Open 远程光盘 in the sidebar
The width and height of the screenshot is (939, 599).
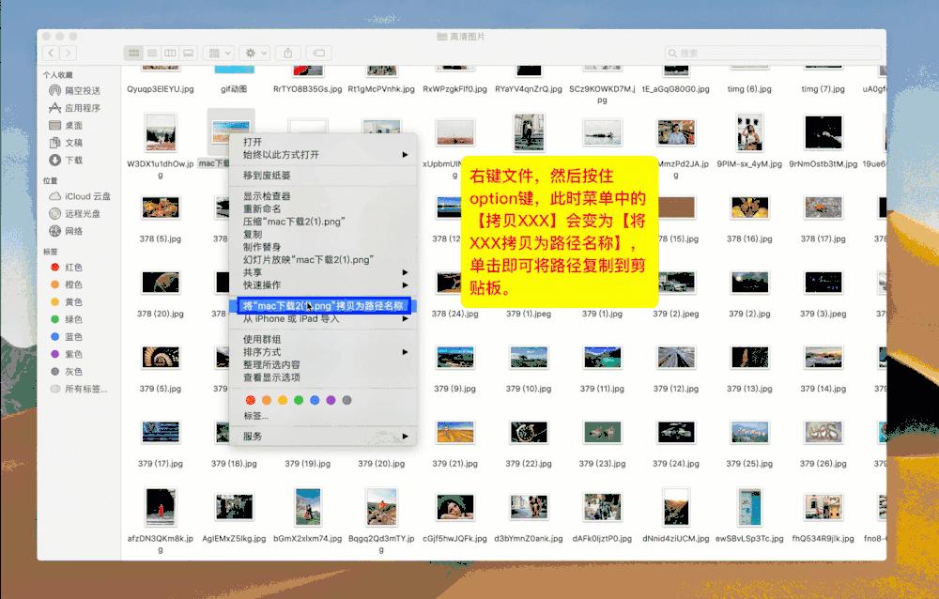click(74, 214)
